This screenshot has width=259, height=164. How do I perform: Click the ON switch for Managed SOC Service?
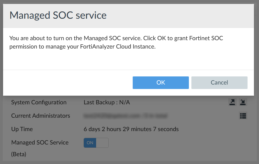tap(90, 143)
